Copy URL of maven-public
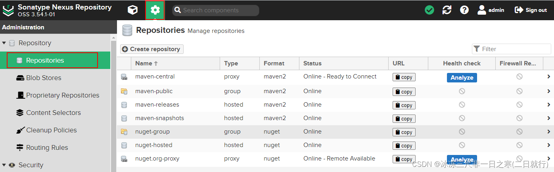Image resolution: width=554 pixels, height=172 pixels. [x=404, y=92]
